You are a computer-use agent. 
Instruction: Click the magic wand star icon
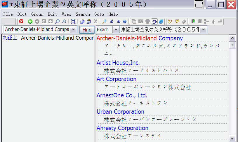[x=170, y=21]
